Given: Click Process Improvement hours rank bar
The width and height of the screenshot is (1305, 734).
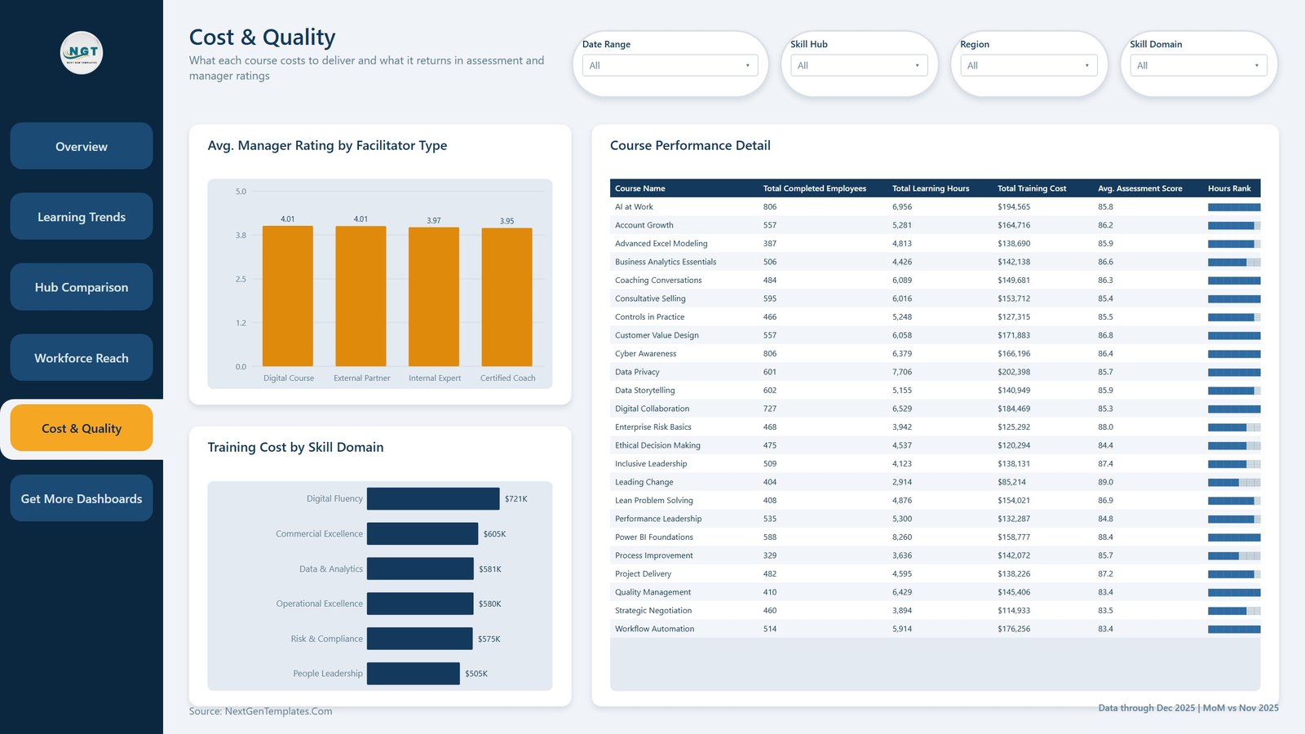Looking at the screenshot, I should [x=1234, y=555].
